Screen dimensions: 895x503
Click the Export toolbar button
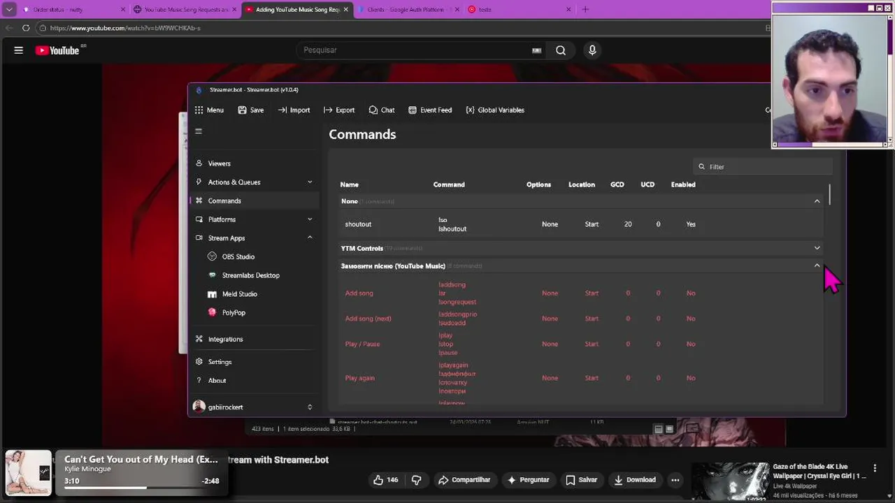click(x=339, y=110)
